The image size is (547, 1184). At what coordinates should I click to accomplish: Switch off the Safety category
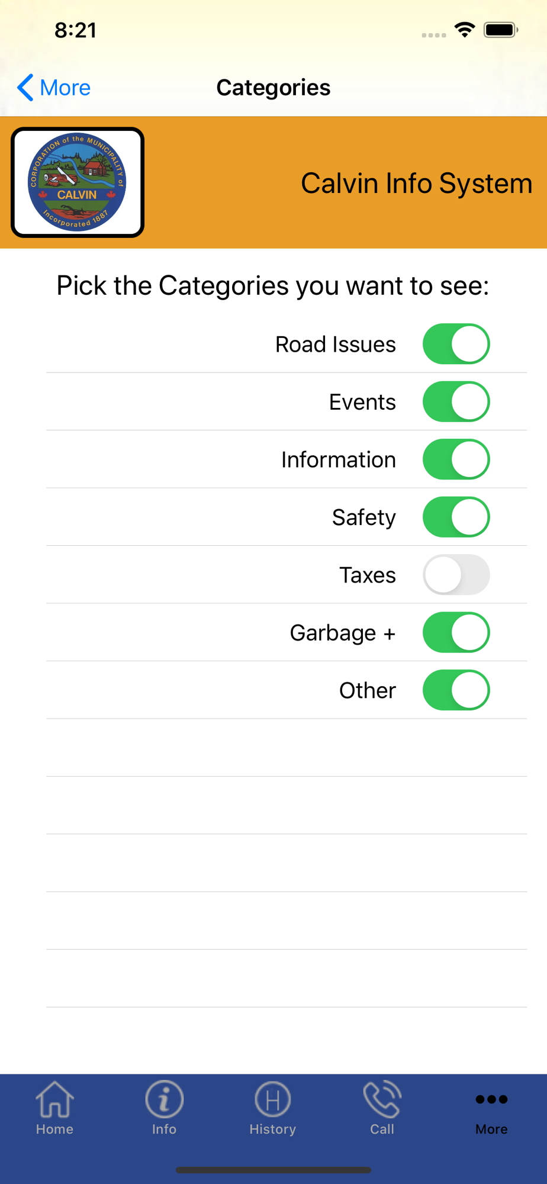click(x=456, y=517)
